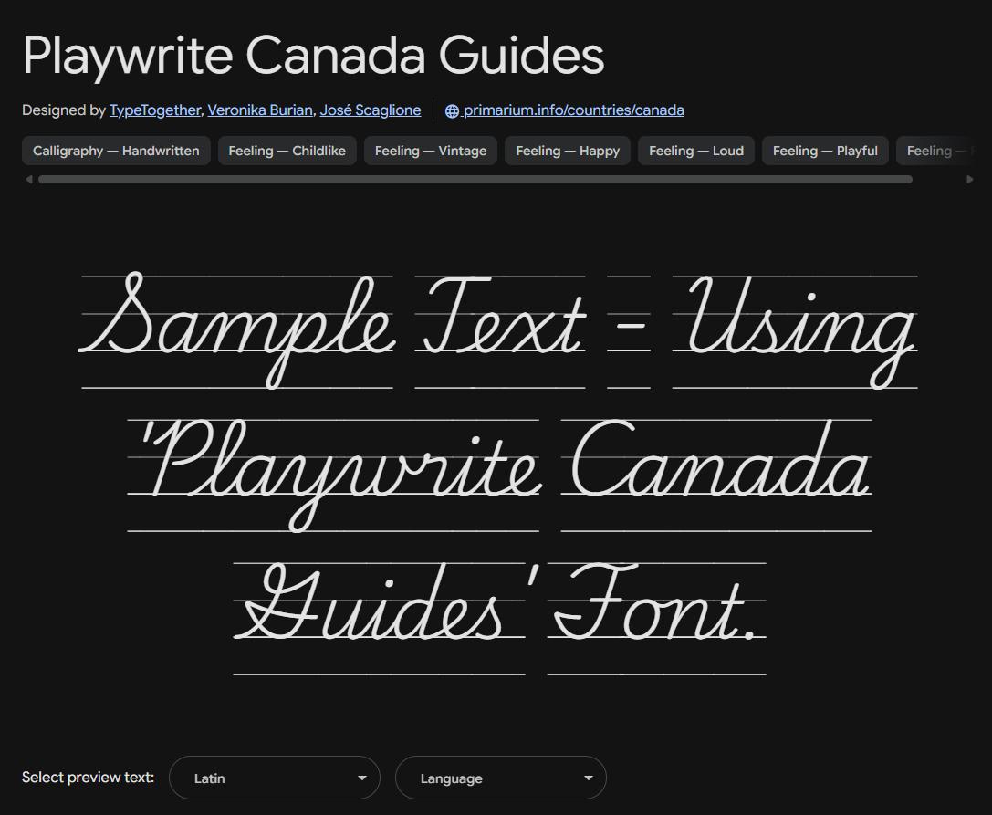Image resolution: width=992 pixels, height=815 pixels.
Task: Open the TypeTogether designer link
Action: coord(155,110)
